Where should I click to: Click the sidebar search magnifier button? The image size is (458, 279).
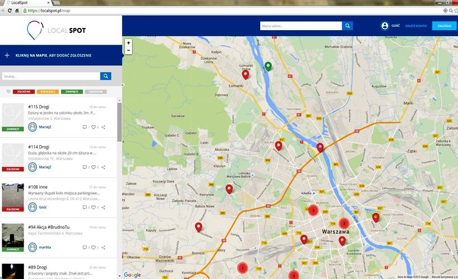[x=106, y=76]
